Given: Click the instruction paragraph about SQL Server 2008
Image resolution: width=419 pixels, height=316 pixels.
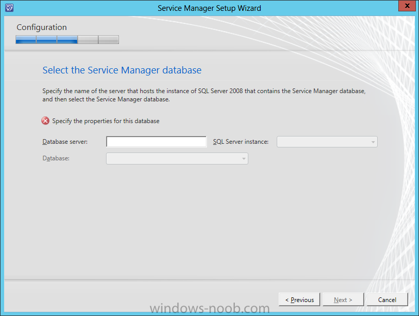Looking at the screenshot, I should pyautogui.click(x=204, y=95).
